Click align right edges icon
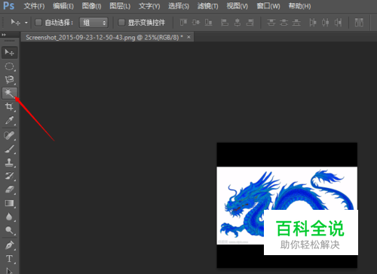 point(250,23)
